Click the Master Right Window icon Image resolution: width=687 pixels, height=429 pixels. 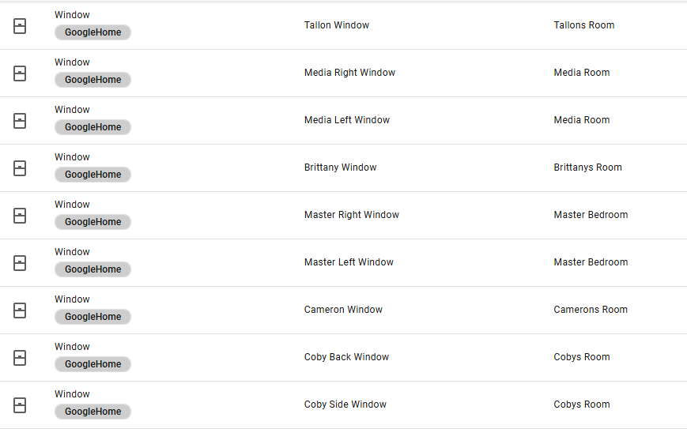[20, 216]
